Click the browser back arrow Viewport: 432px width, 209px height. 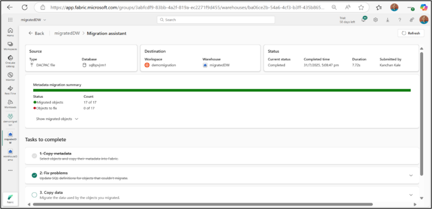pos(10,8)
